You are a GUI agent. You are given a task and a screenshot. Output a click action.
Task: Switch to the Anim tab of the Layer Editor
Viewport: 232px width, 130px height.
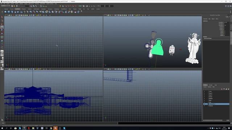[x=216, y=85]
